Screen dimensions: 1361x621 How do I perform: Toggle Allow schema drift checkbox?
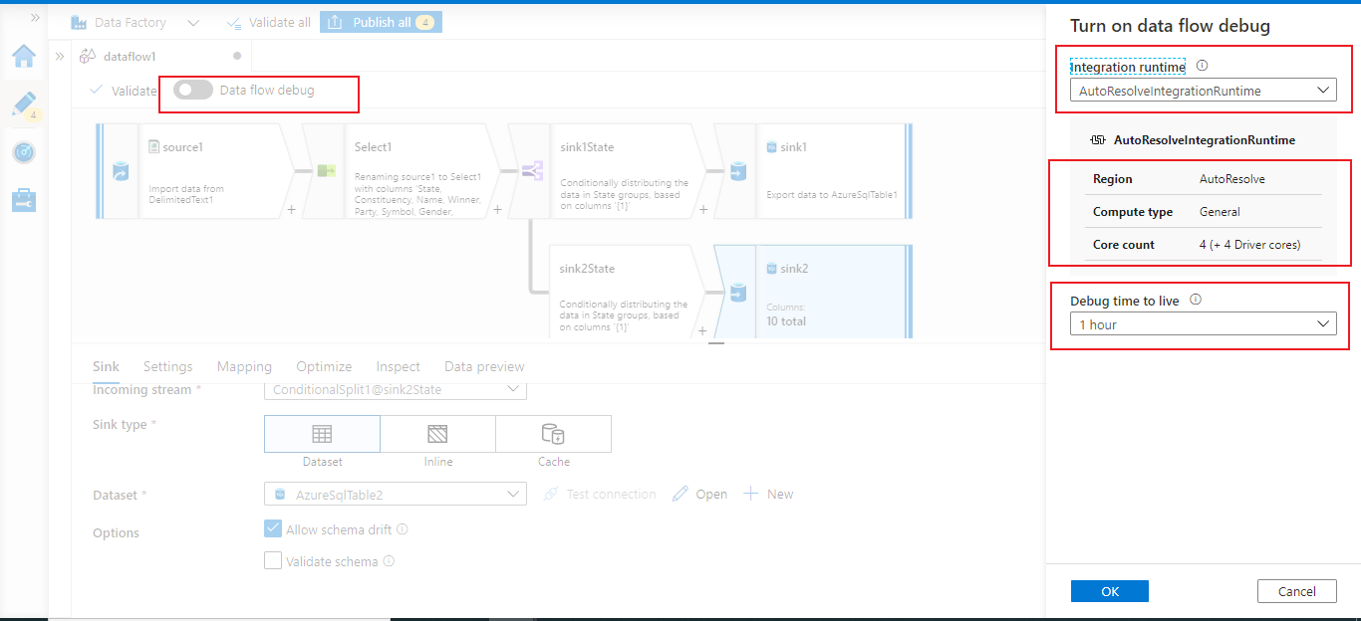point(273,528)
